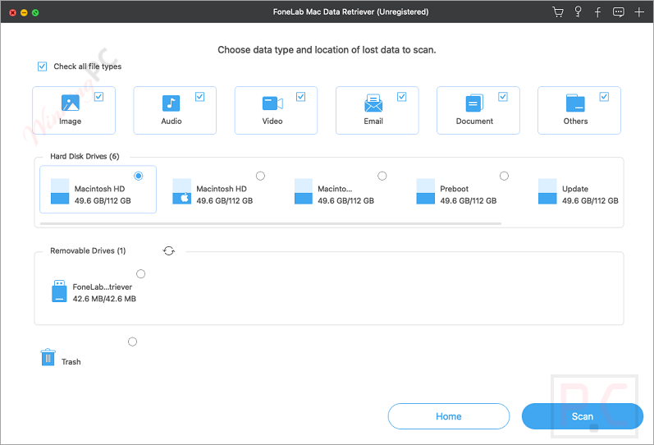Click the Update drive name

[574, 189]
